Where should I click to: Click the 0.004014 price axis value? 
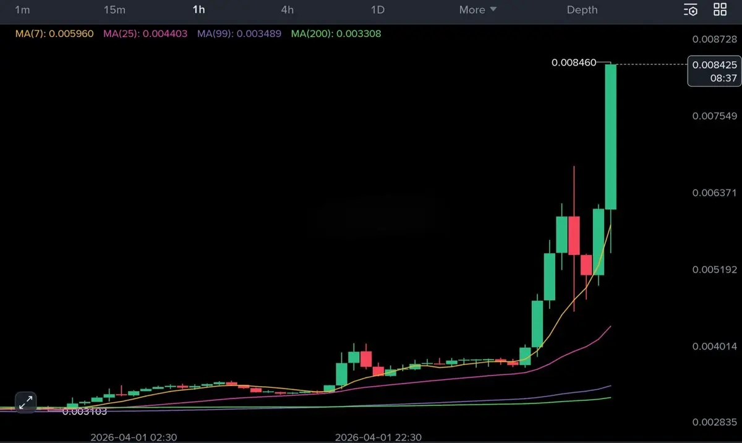(714, 346)
